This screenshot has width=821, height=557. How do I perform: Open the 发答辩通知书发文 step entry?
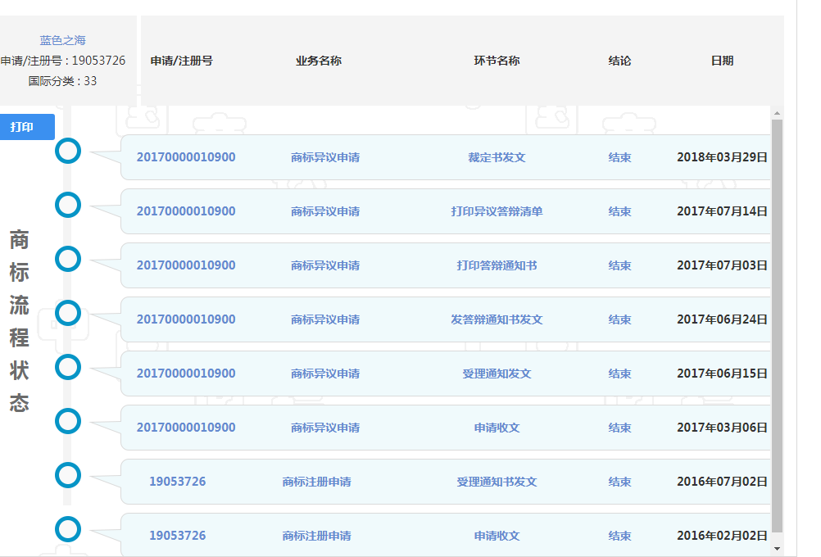[497, 319]
